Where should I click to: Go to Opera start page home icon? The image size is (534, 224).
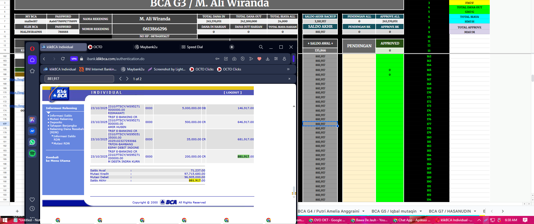[x=32, y=60]
